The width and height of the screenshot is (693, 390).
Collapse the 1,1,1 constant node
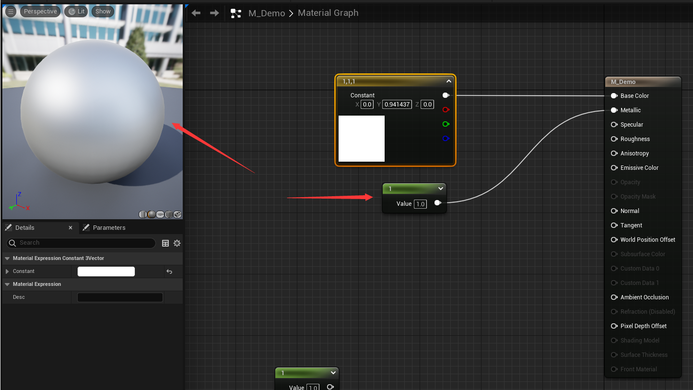tap(449, 82)
